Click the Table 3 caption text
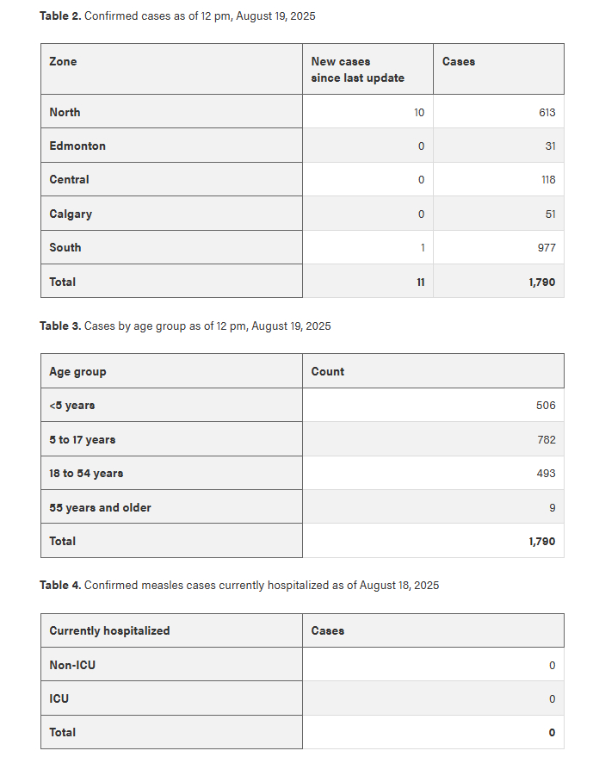Viewport: 593px width, 757px height. coord(185,326)
